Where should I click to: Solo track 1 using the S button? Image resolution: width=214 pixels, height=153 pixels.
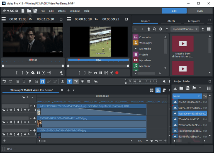7,110
